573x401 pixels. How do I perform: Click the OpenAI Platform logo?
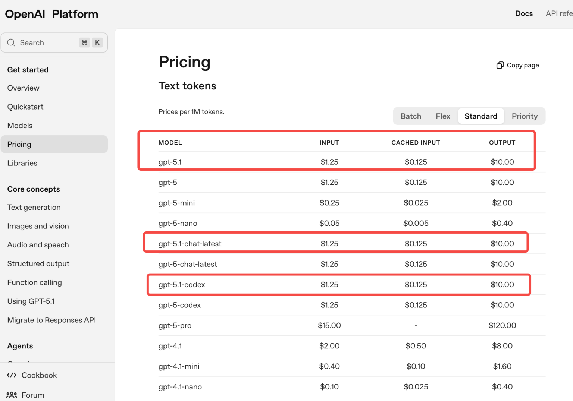(51, 14)
